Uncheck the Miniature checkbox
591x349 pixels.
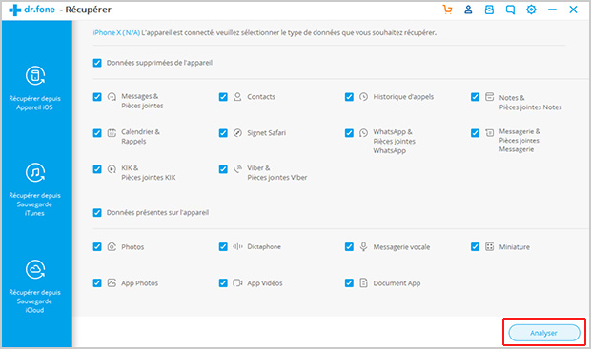tap(475, 247)
